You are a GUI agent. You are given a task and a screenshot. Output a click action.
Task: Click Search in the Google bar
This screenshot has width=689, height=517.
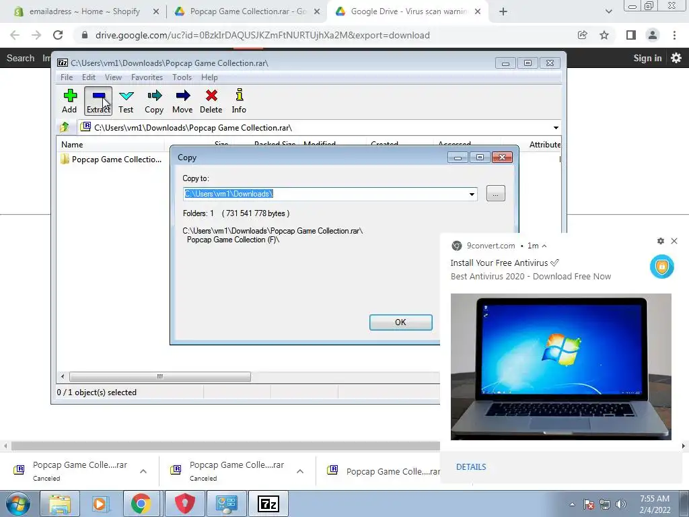[x=20, y=58]
